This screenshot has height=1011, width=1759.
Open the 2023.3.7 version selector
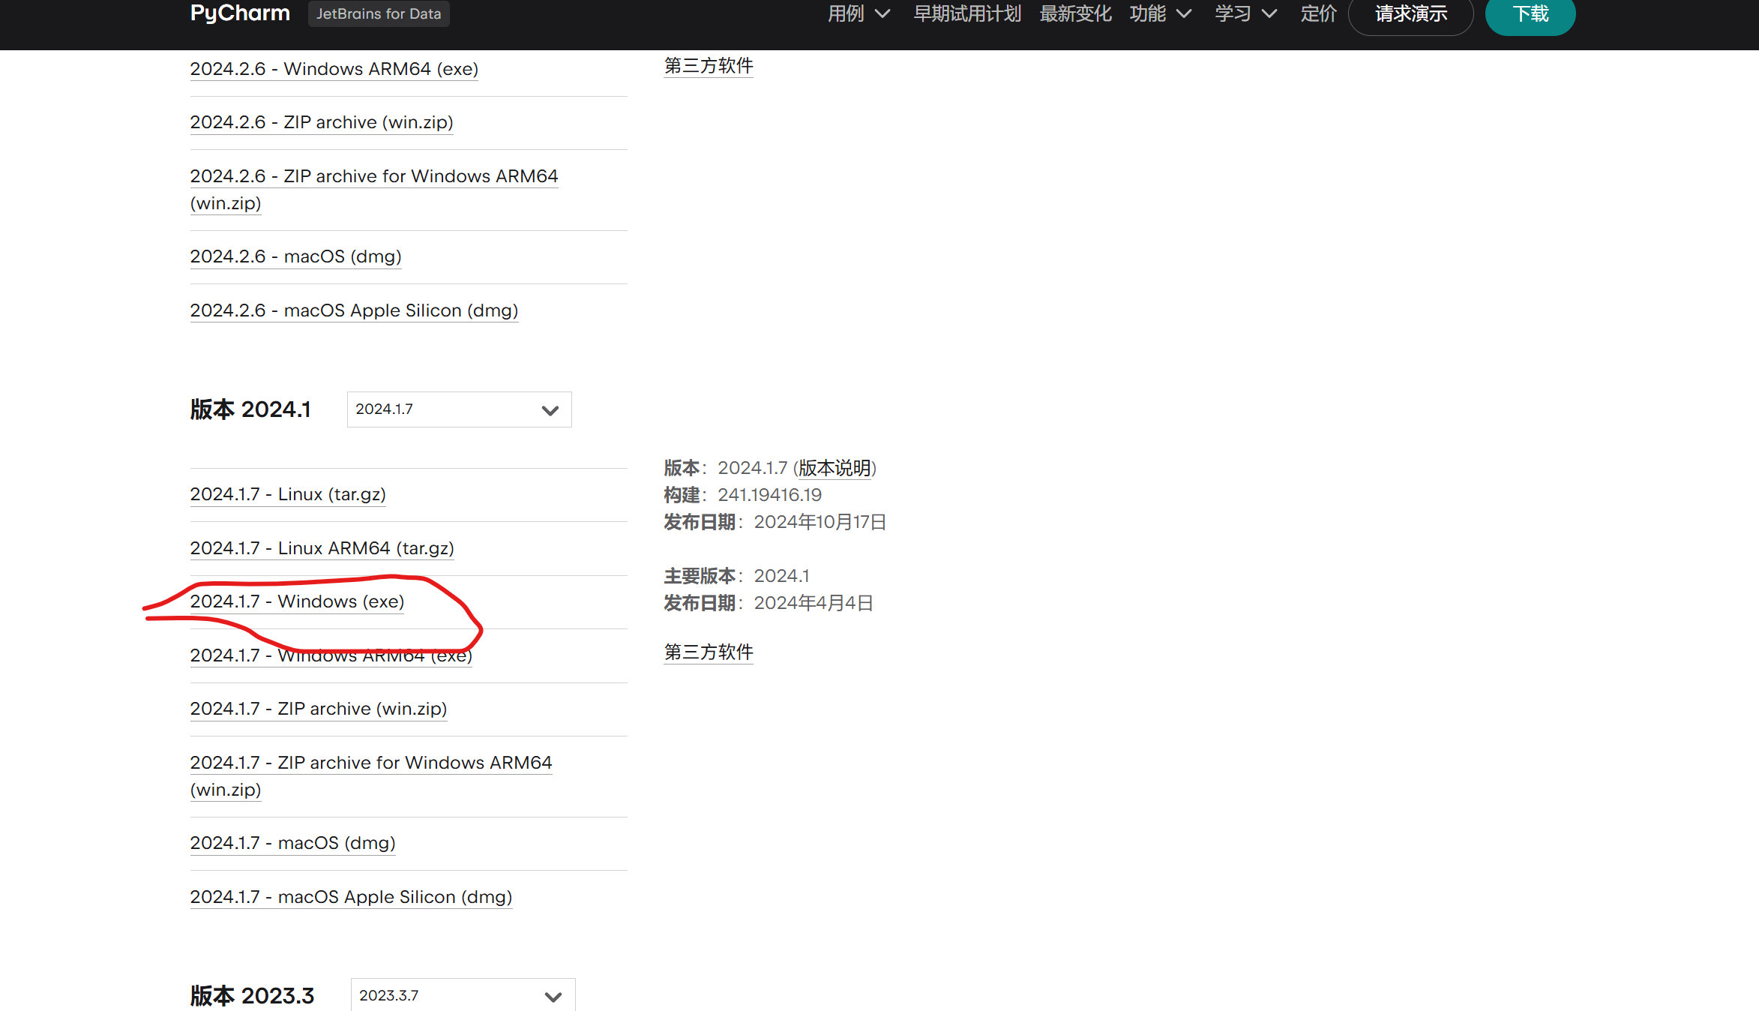pos(462,995)
